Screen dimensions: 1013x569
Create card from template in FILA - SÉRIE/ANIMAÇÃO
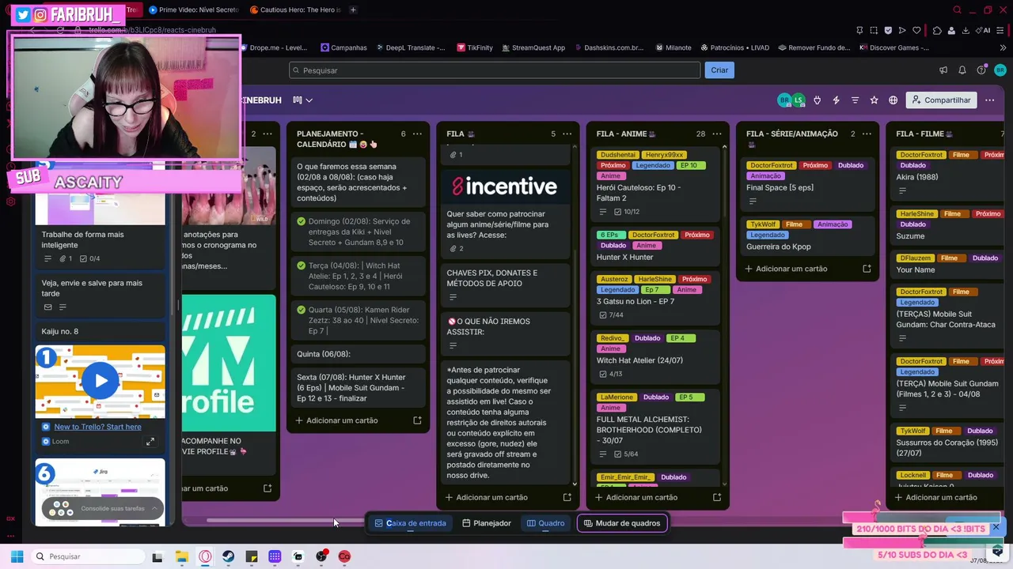(867, 269)
